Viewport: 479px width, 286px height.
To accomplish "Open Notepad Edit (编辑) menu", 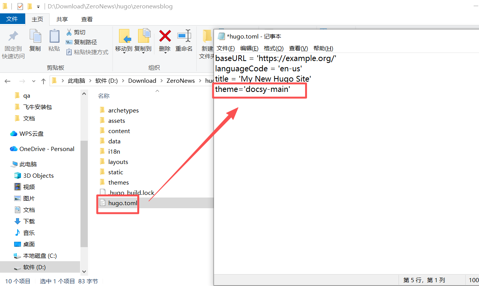I will tap(249, 48).
